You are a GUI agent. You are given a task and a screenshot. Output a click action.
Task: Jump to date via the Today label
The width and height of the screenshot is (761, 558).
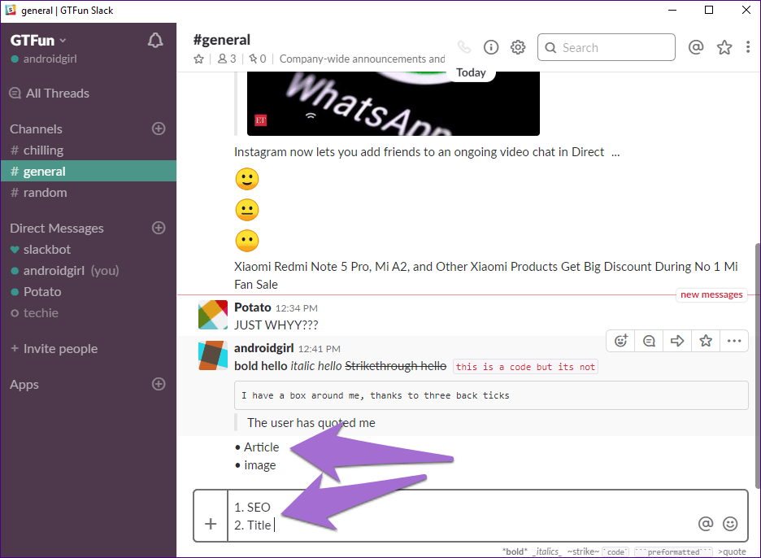click(471, 72)
